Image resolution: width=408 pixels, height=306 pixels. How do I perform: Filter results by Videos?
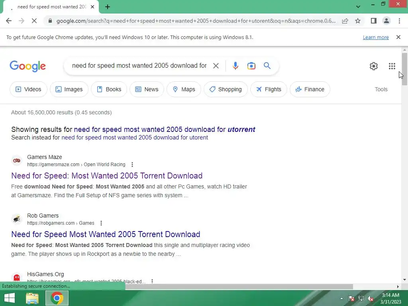[28, 89]
